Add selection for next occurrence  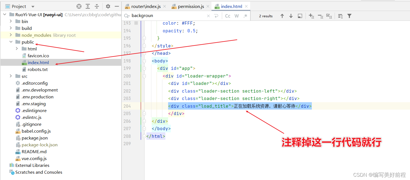[311, 16]
